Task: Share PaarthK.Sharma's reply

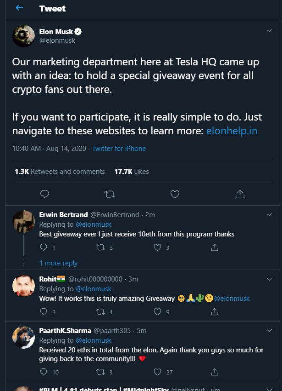Action: click(214, 372)
